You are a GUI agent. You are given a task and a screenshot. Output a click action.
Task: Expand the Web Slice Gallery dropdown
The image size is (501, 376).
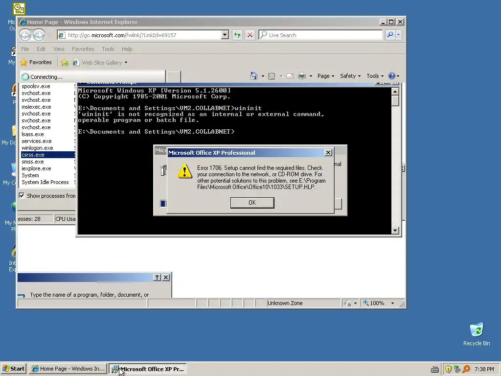click(126, 63)
